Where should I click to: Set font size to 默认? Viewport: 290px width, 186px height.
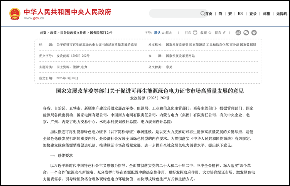coord(157,33)
